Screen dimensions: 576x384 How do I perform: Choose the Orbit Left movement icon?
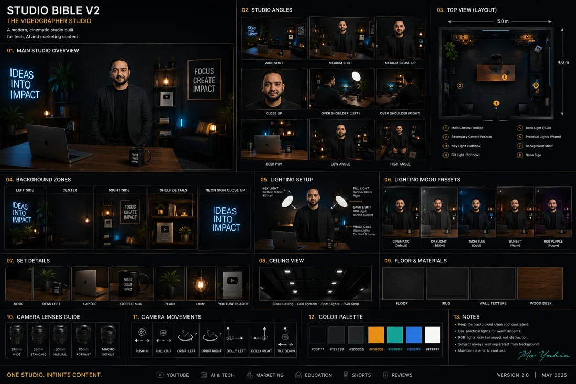(186, 336)
